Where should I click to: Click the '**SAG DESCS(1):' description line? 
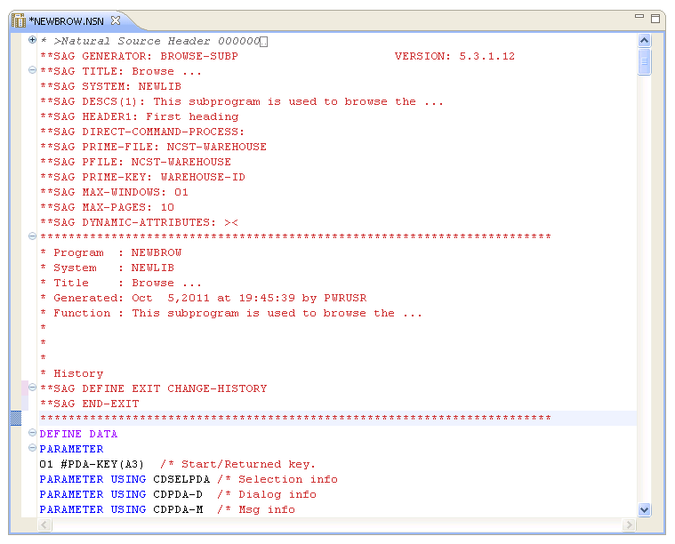242,101
